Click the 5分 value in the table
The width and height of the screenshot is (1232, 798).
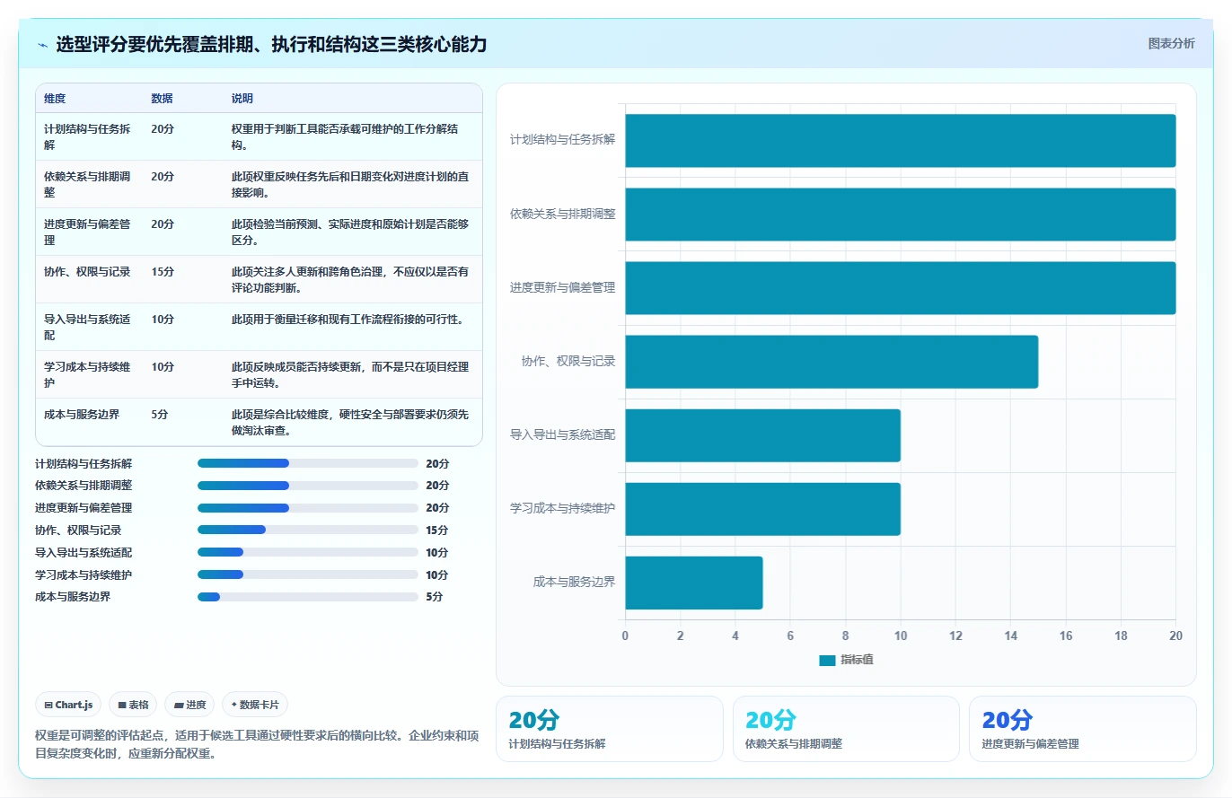(160, 414)
